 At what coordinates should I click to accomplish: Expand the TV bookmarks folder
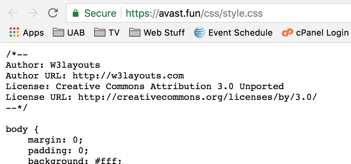pos(107,32)
